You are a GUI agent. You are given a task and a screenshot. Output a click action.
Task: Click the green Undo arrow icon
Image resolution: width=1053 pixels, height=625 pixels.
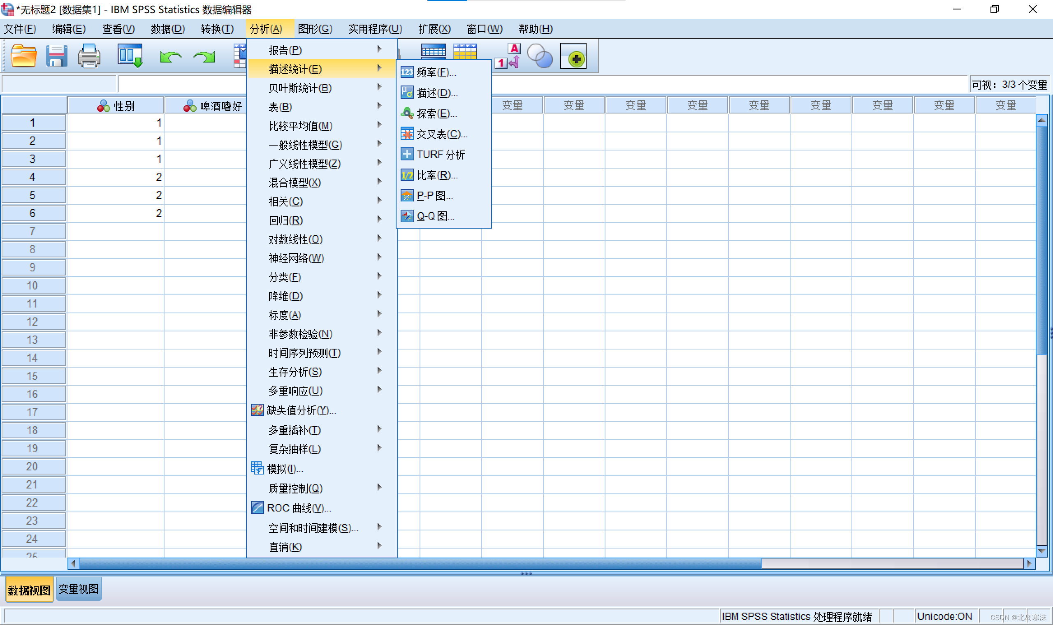[x=170, y=57]
